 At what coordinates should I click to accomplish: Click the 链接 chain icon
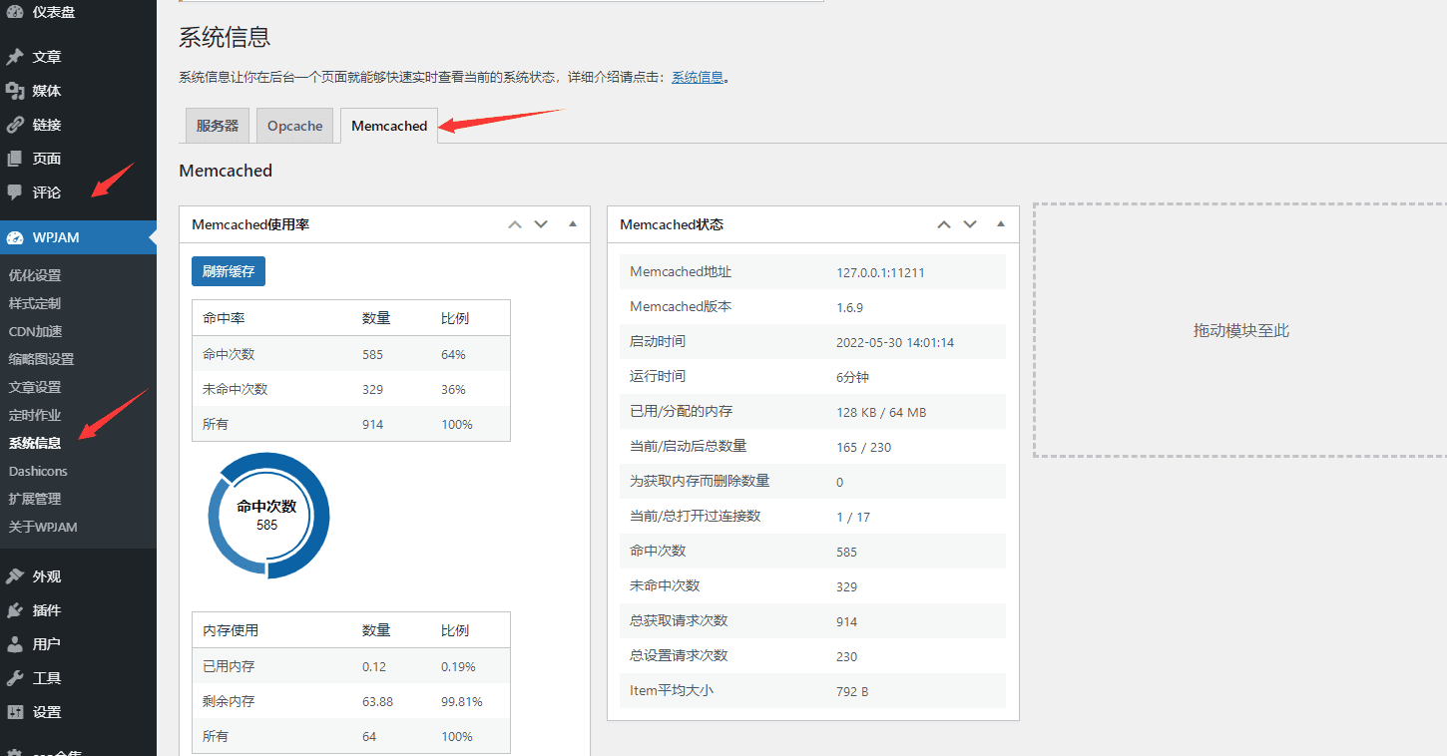(15, 125)
